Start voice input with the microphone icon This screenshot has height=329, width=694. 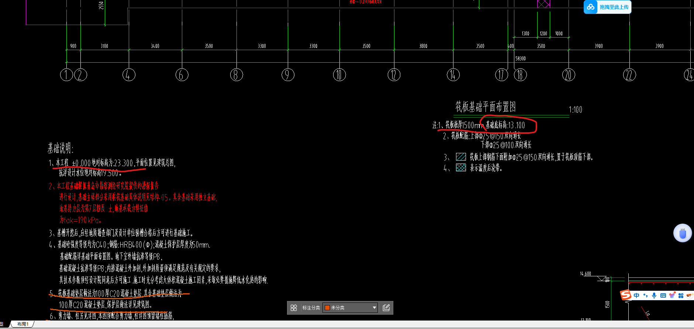654,295
